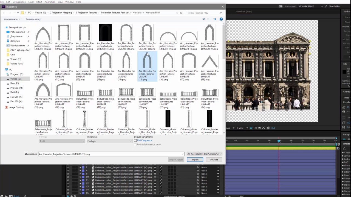Hide layer 13 with its eye toggle
The width and height of the screenshot is (351, 197).
[68, 187]
